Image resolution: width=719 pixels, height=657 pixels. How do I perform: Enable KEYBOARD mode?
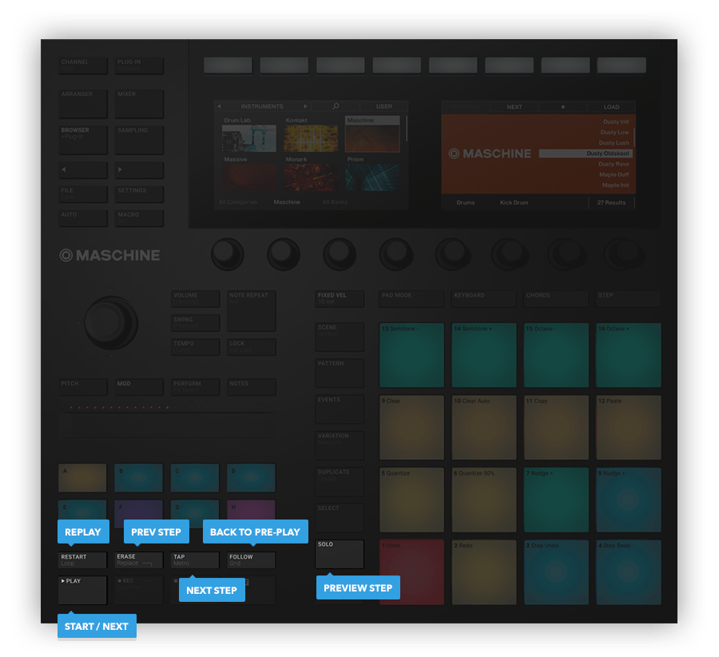coord(484,299)
